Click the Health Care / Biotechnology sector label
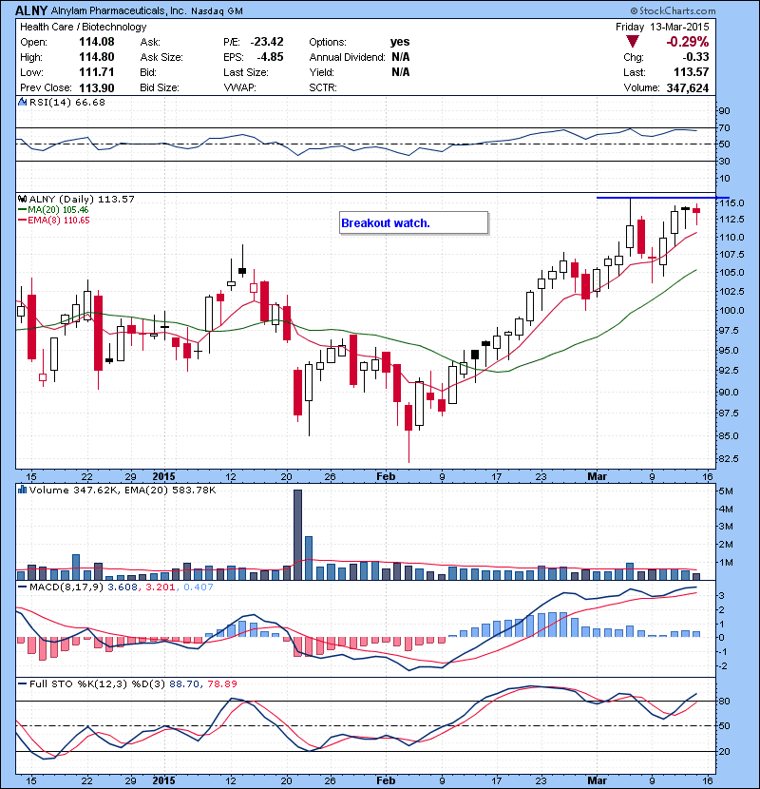The height and width of the screenshot is (789, 760). (83, 27)
